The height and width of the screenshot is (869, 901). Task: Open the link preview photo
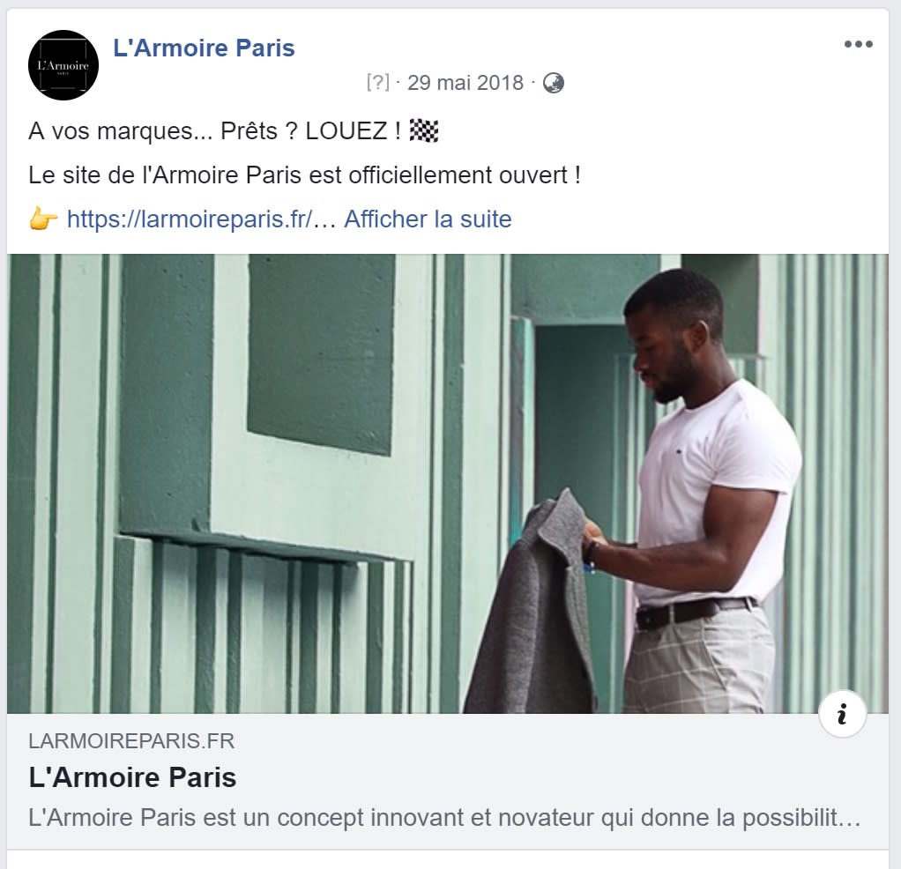(x=448, y=484)
